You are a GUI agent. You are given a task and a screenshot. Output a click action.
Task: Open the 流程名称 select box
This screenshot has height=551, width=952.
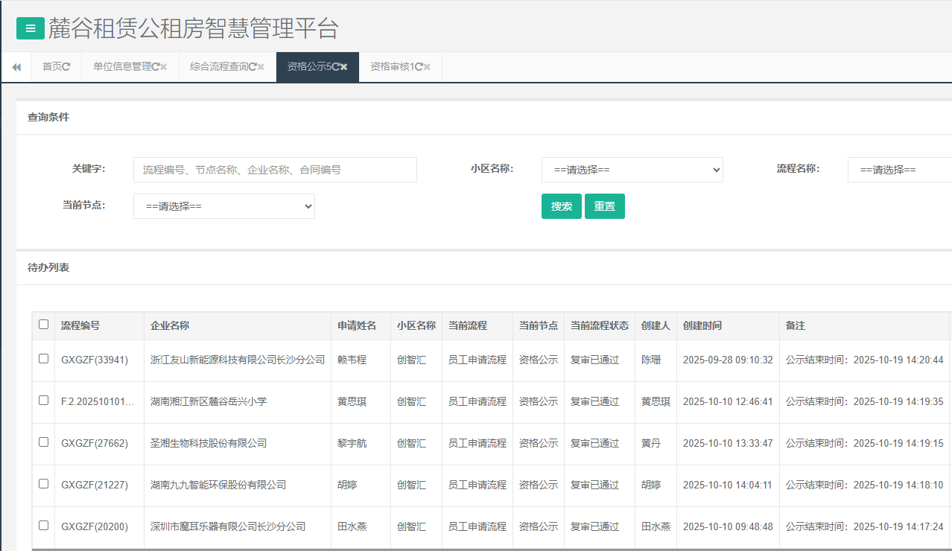coord(899,170)
